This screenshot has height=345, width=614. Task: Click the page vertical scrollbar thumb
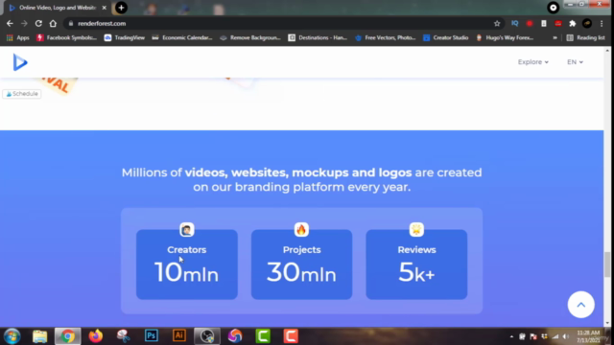pos(607,264)
